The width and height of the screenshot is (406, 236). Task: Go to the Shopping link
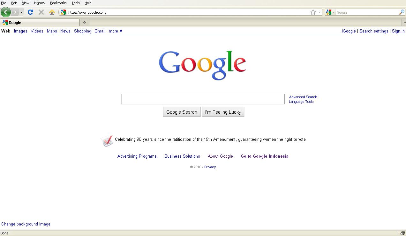click(x=82, y=31)
